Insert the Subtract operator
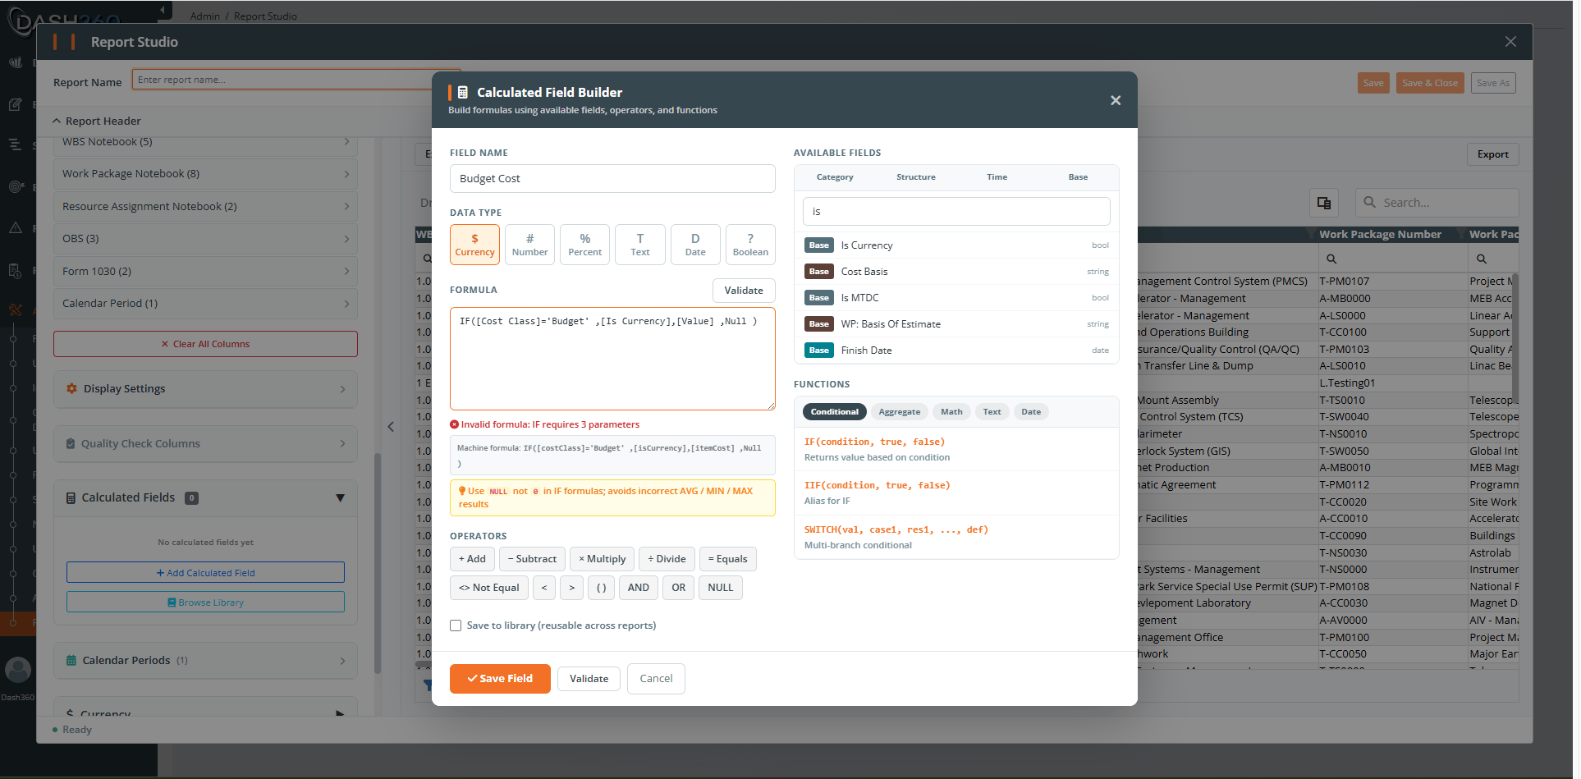 (x=532, y=559)
